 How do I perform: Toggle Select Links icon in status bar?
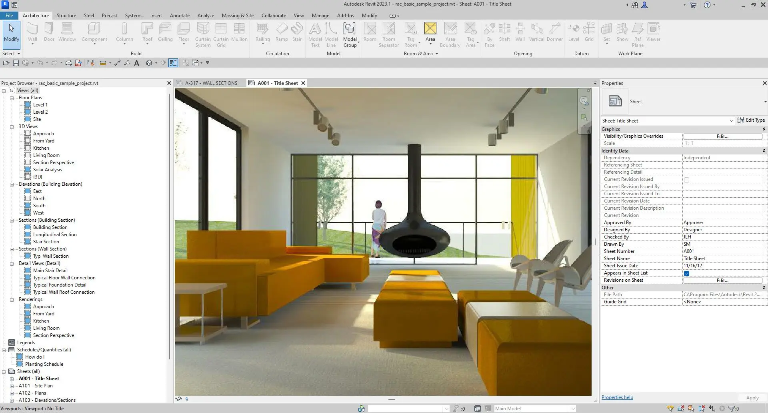pos(671,409)
